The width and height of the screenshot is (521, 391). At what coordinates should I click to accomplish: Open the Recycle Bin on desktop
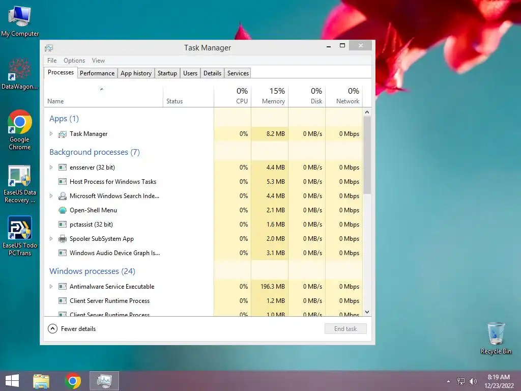(x=496, y=338)
